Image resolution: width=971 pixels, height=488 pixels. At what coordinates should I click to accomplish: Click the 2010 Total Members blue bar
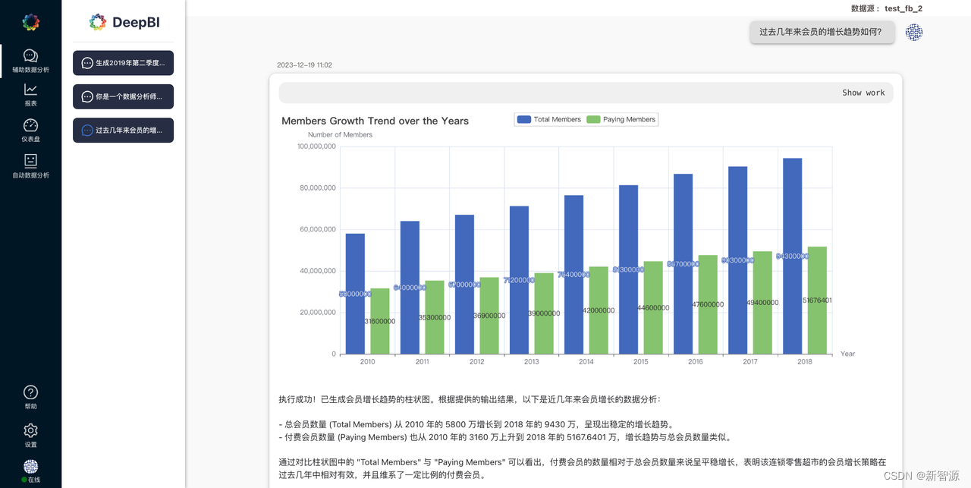tap(355, 294)
